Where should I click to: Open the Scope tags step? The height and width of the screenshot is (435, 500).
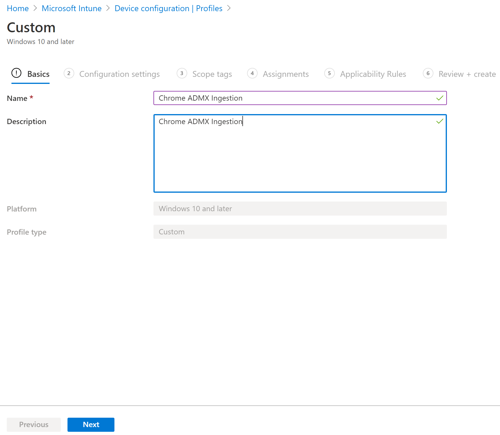212,74
